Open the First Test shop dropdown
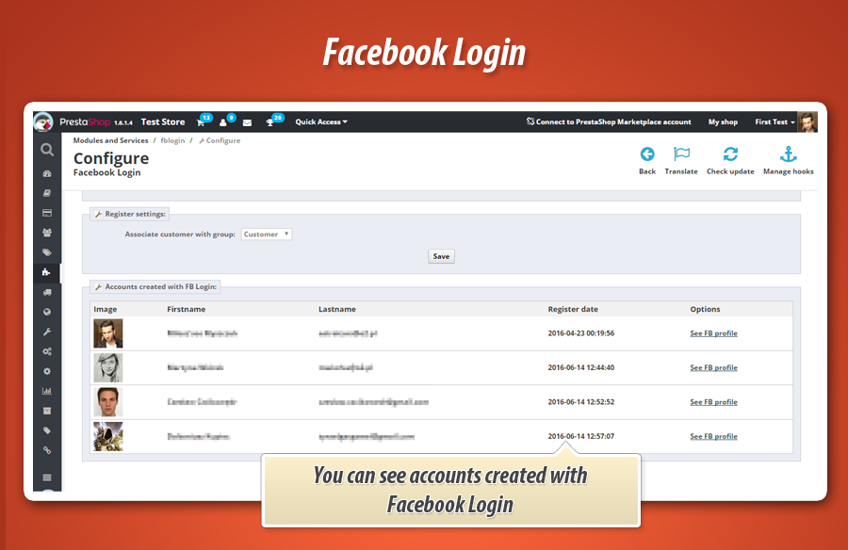 (x=773, y=121)
